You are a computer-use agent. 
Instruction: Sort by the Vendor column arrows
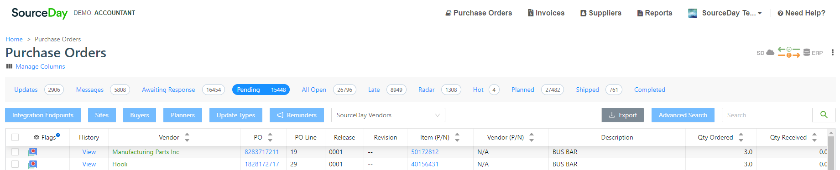pyautogui.click(x=187, y=137)
